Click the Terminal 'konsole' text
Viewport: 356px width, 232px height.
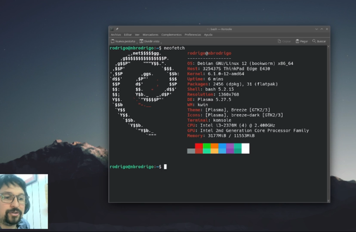[x=222, y=120]
